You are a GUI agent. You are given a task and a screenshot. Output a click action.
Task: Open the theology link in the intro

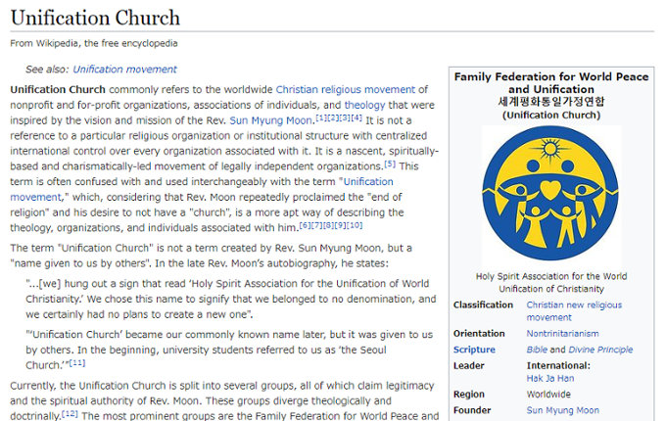[x=364, y=105]
